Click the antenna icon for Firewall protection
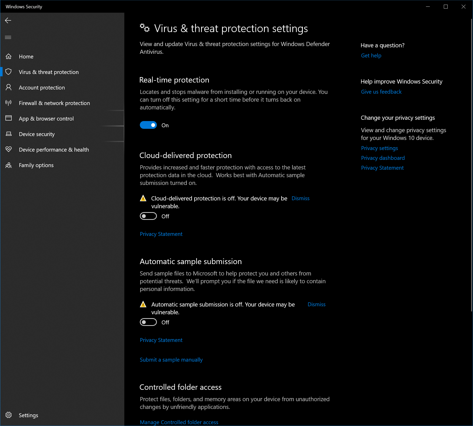The width and height of the screenshot is (473, 426). 9,103
